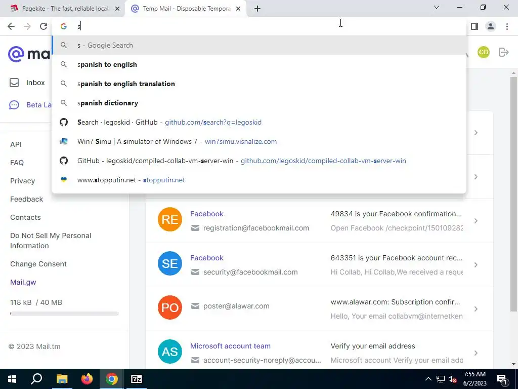Show hidden system tray icons
This screenshot has height=389, width=518.
point(428,379)
